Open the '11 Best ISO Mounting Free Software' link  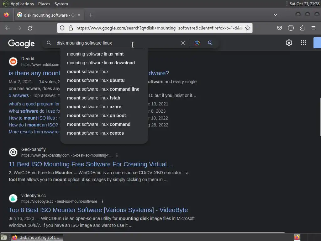(91, 164)
